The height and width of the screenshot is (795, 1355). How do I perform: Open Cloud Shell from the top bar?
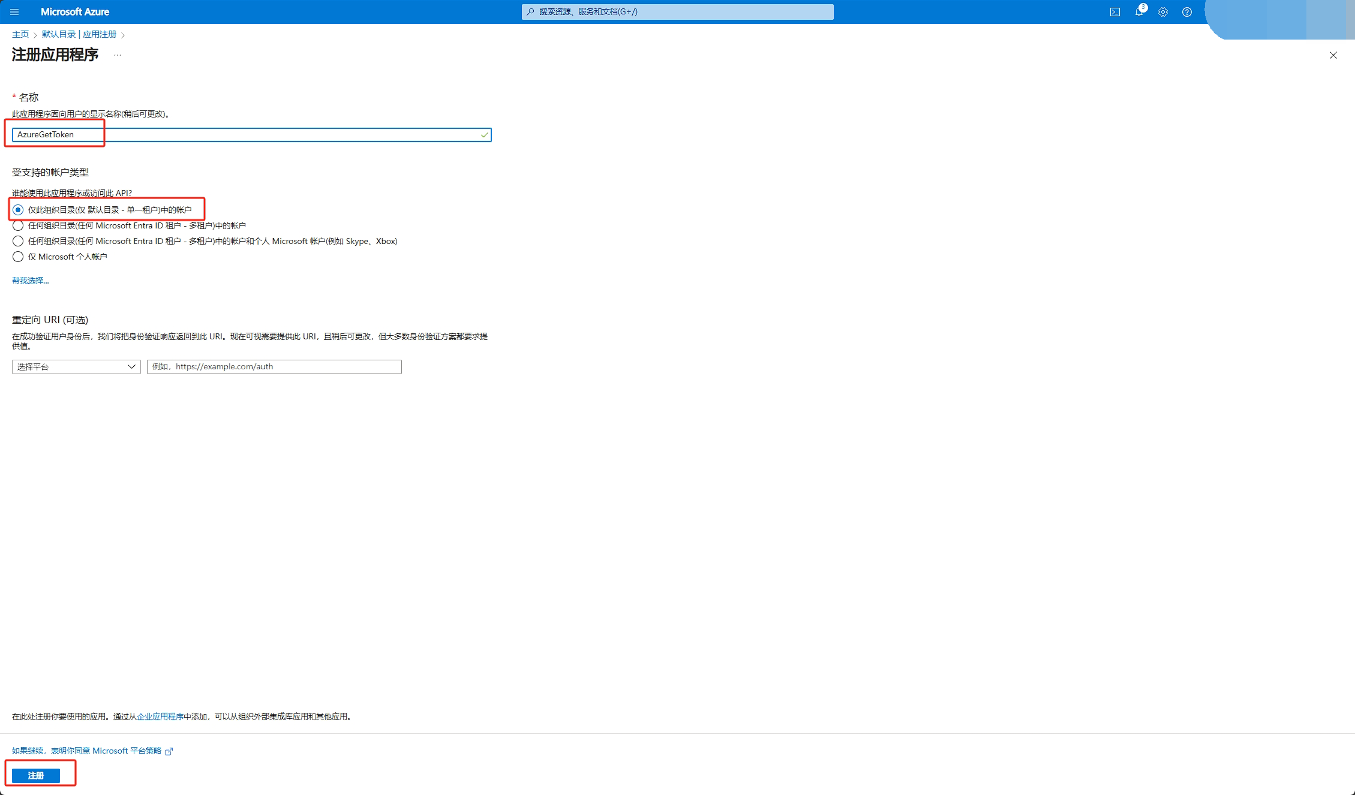[1114, 12]
